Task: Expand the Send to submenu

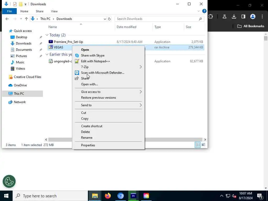Action: [x=141, y=105]
